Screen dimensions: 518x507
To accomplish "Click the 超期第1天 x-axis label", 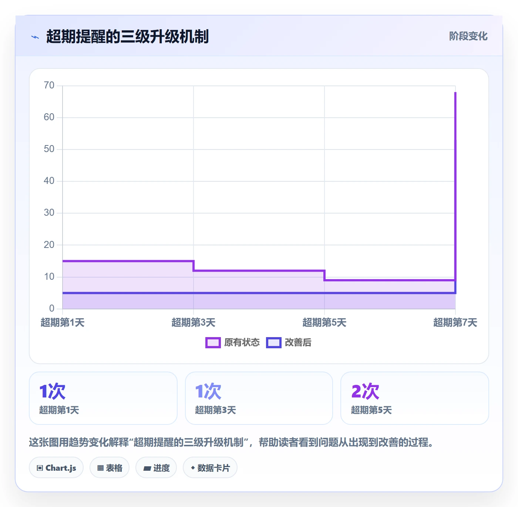I will [63, 322].
